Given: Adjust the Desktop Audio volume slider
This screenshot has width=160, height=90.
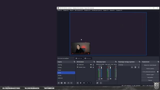Looking at the screenshot, I should point(110,72).
